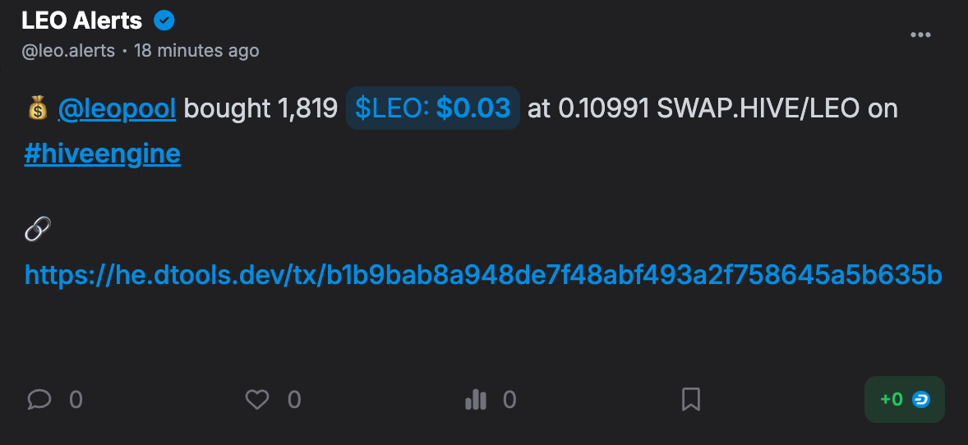Bookmark this post
Viewport: 968px width, 445px height.
point(691,399)
